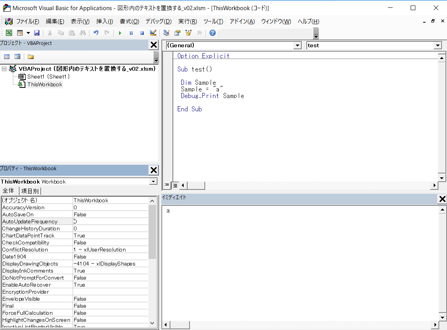
Task: Open Properties Window toolbar icon
Action: pos(177,33)
